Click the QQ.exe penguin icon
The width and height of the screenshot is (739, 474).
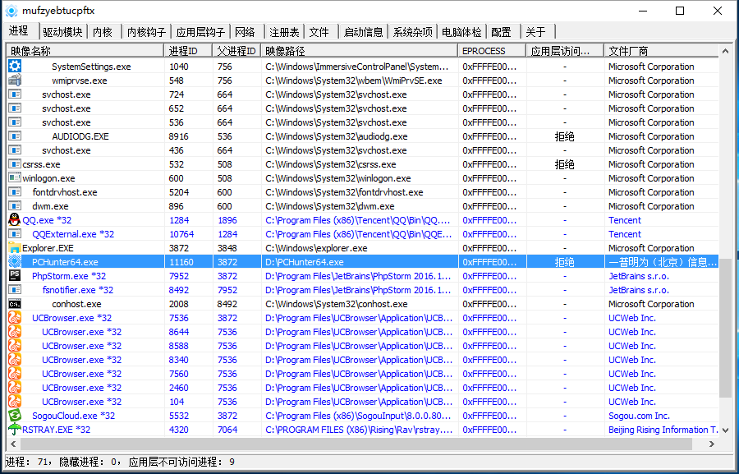click(x=15, y=220)
